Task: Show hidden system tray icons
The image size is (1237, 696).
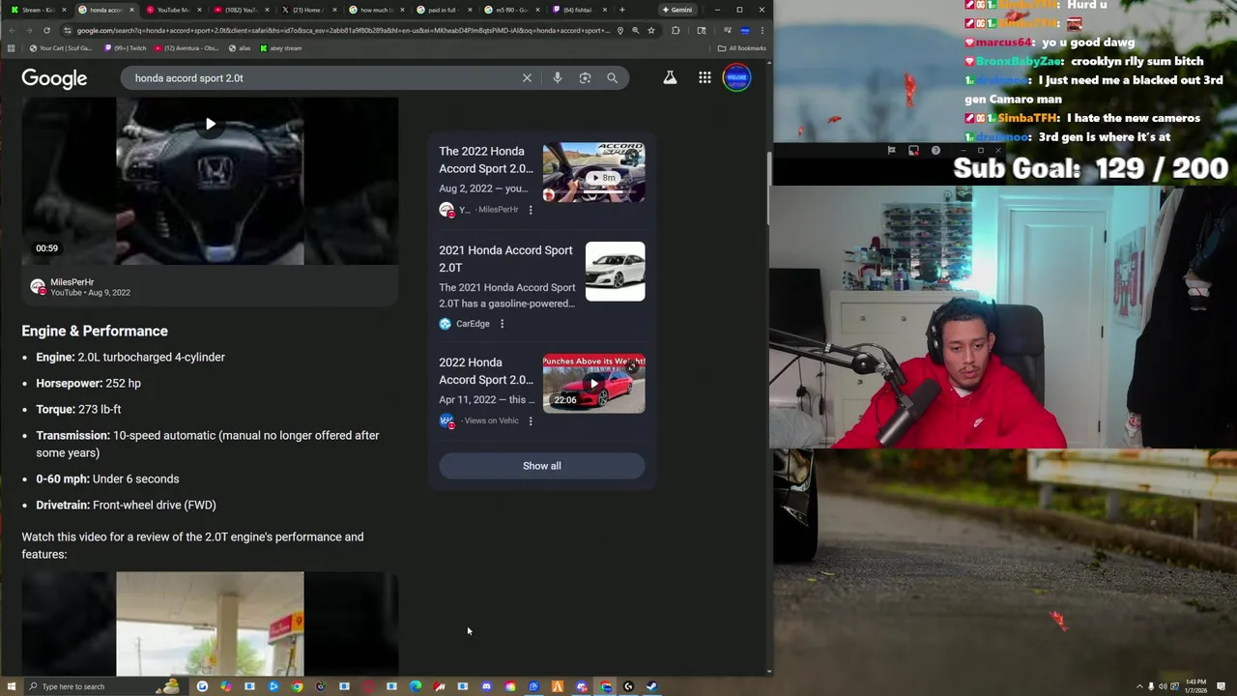Action: pyautogui.click(x=1138, y=686)
